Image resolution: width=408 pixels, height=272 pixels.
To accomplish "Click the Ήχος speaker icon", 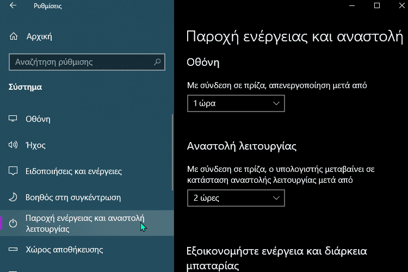I will coord(13,145).
